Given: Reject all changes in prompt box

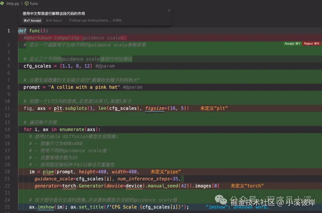Looking at the screenshot, I should click(54, 20).
